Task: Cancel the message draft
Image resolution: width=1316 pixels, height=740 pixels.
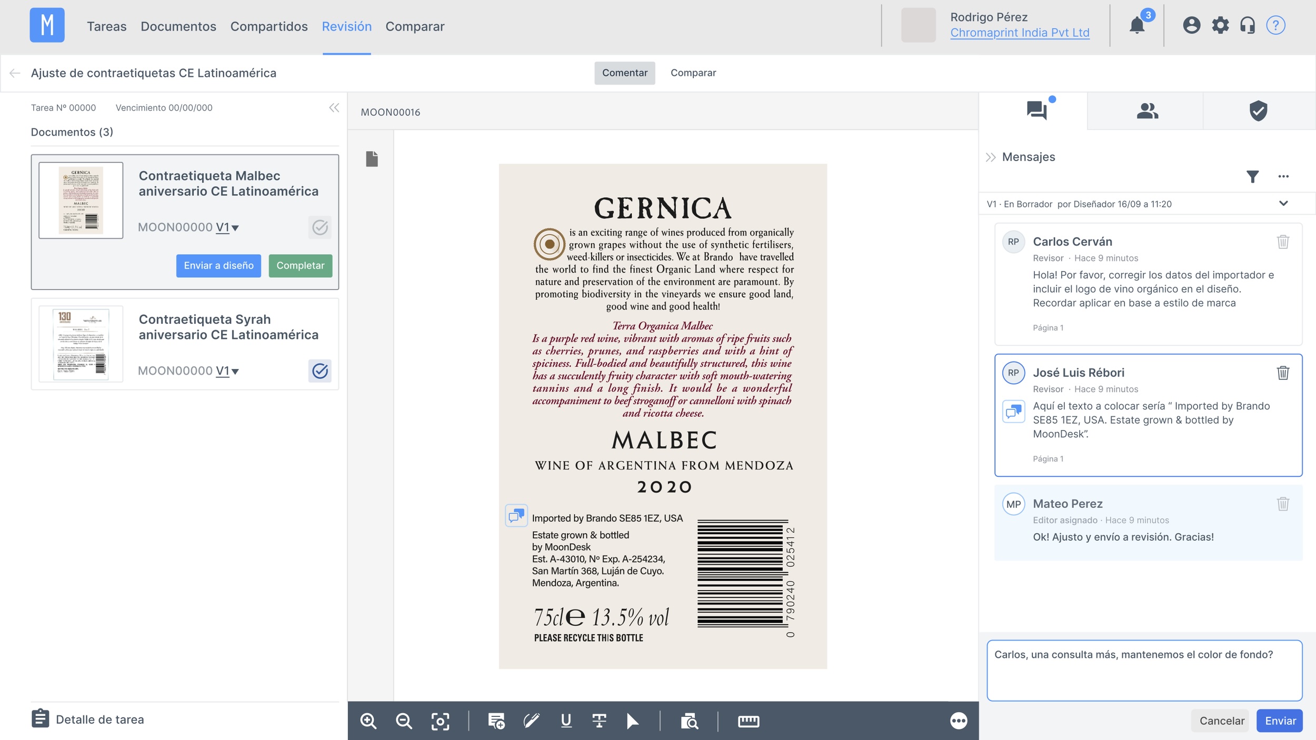Action: (1222, 721)
